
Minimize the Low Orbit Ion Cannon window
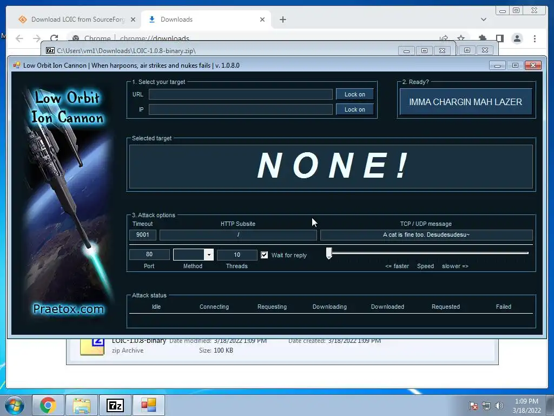coord(497,66)
